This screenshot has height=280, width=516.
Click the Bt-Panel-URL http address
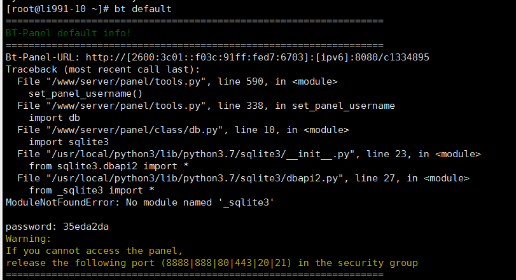pos(257,57)
